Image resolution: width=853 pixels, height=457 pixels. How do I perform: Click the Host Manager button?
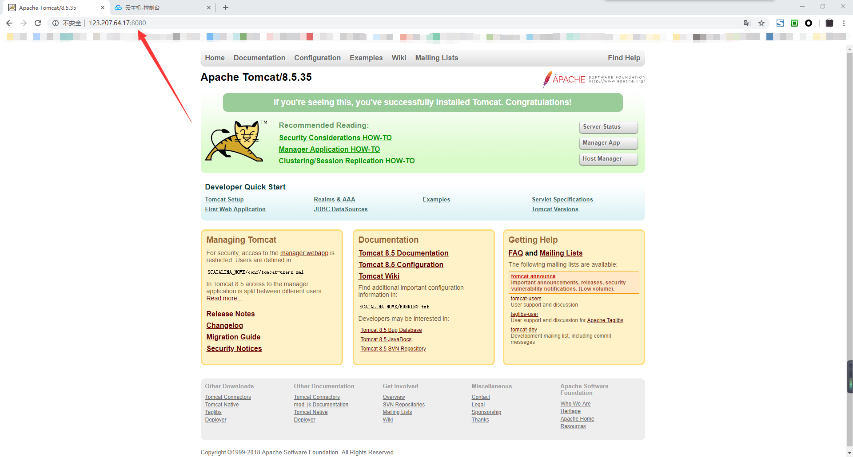[608, 159]
